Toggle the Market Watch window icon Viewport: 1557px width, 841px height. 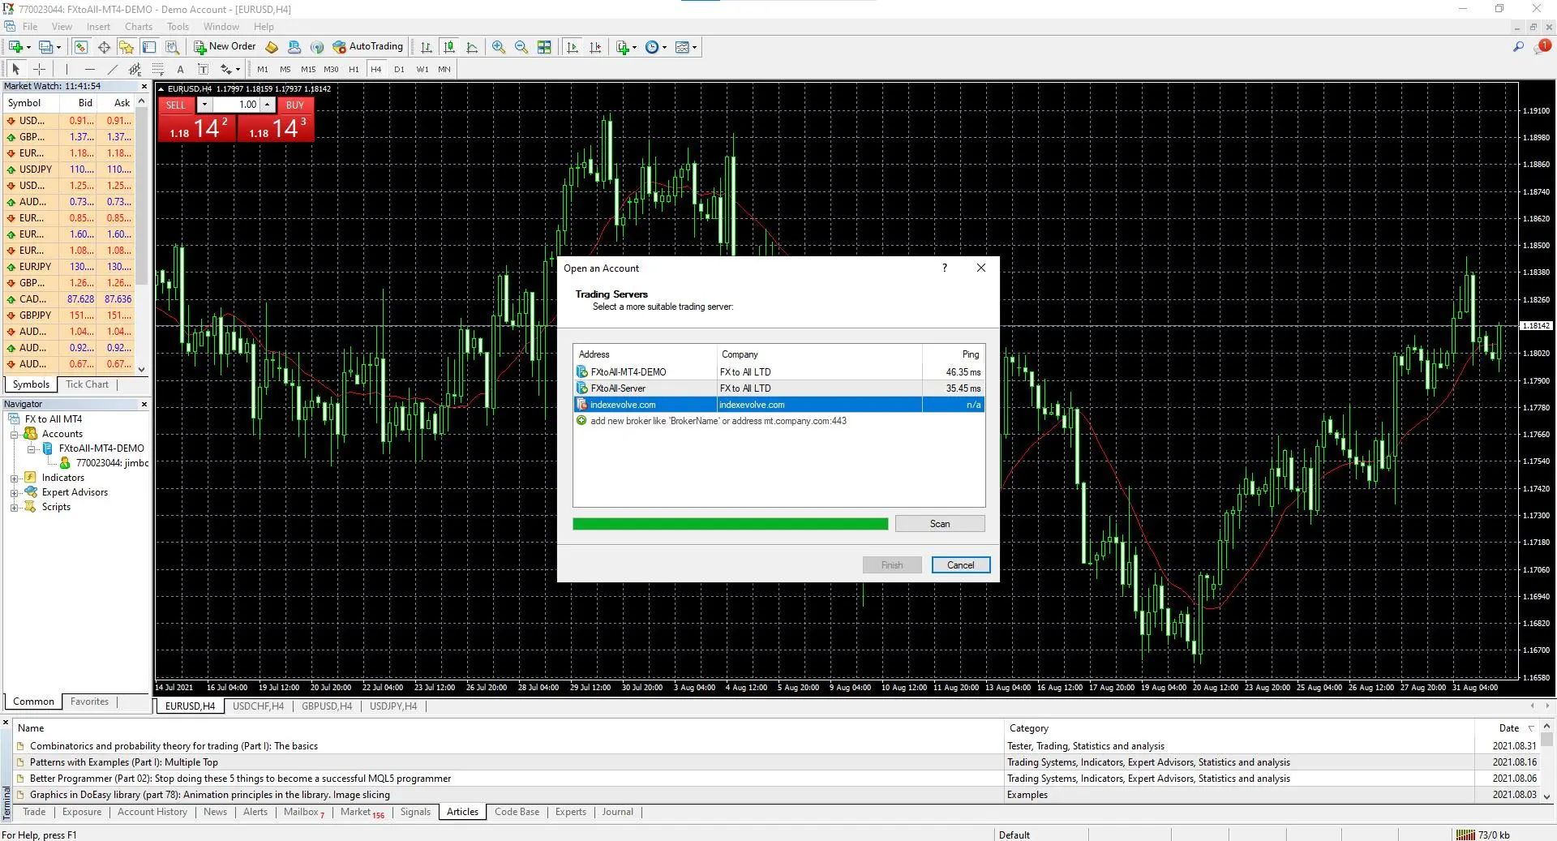81,47
